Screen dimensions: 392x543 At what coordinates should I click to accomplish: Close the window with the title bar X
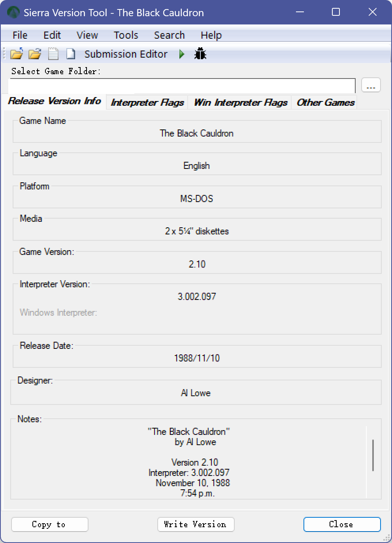point(372,12)
